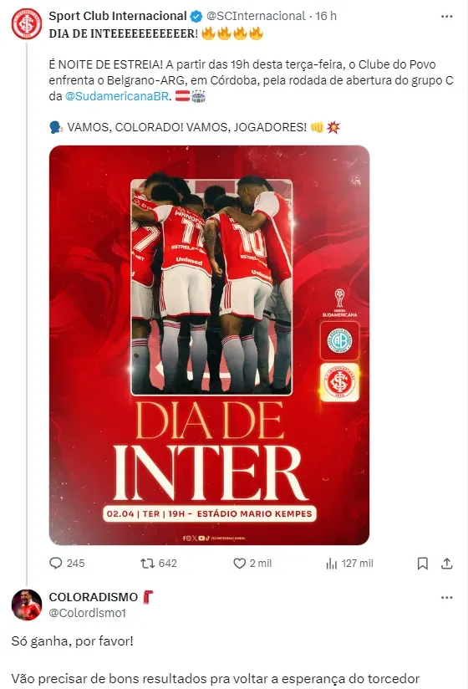The image size is (468, 689).
Task: Share the Internacional tweet via share icon
Action: pos(446,564)
